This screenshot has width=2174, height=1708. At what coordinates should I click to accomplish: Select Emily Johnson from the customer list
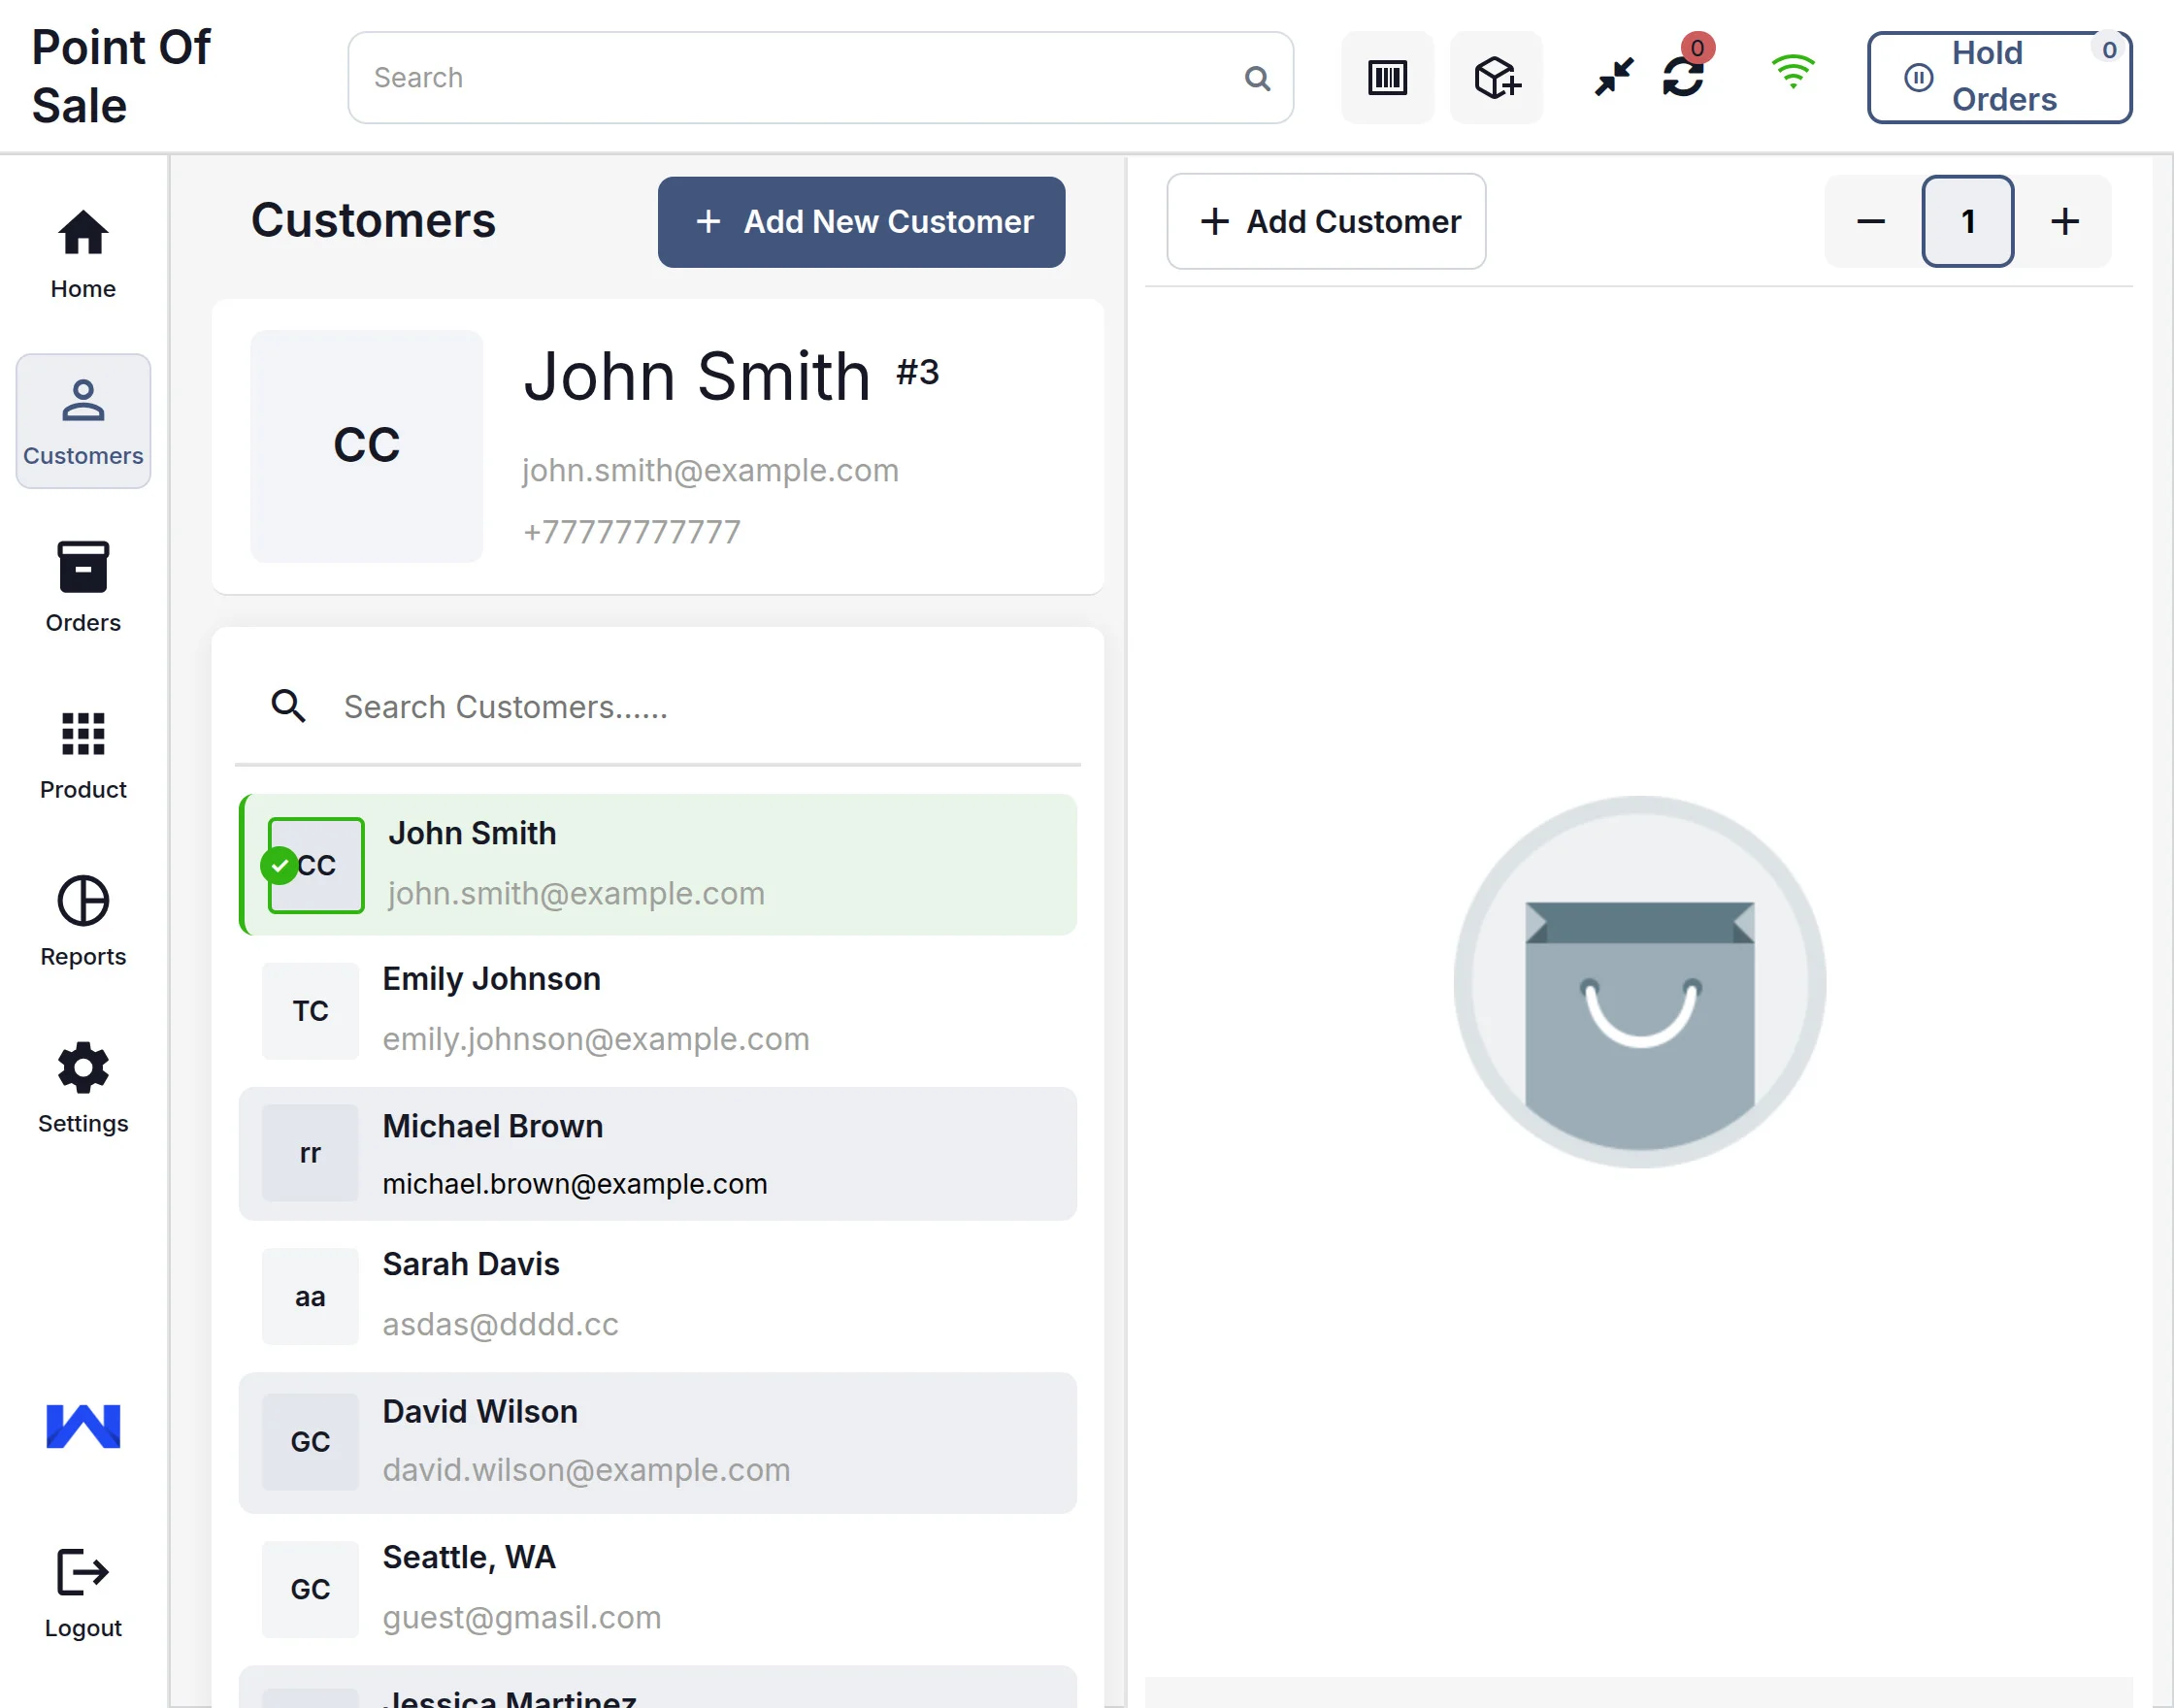(x=657, y=1010)
